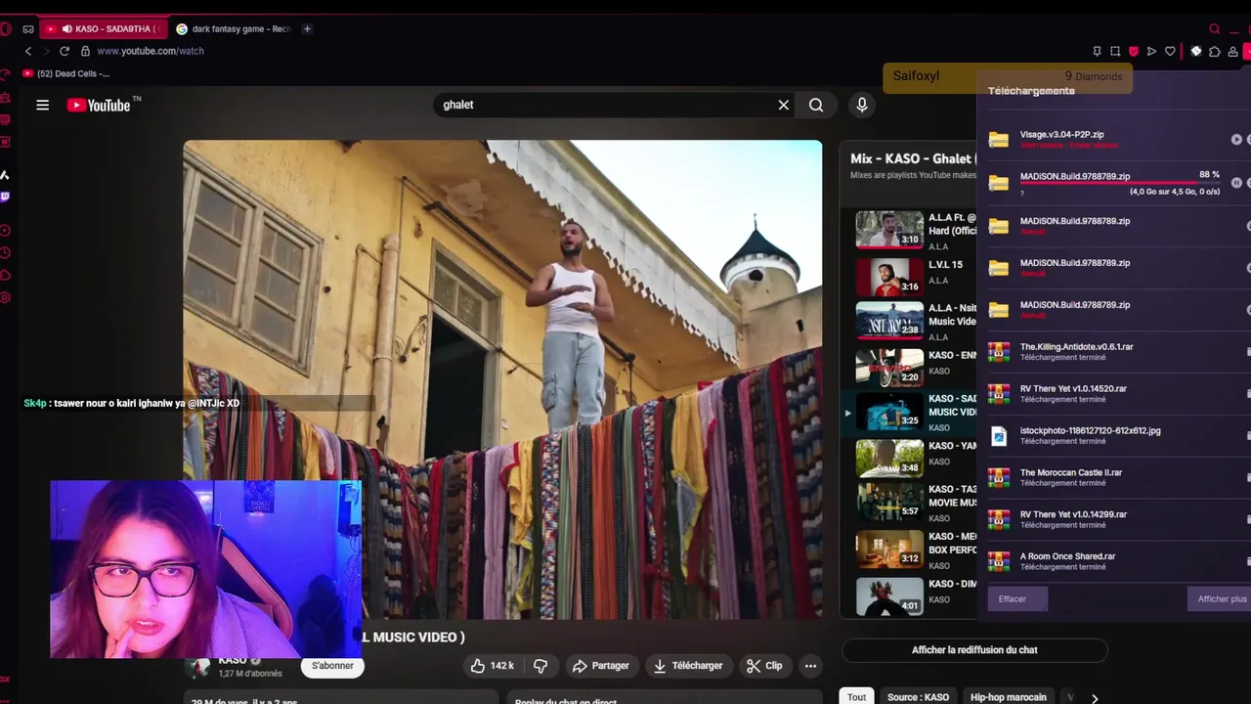This screenshot has width=1251, height=704.
Task: Open Twitch from the Opera sidebar
Action: [x=5, y=197]
